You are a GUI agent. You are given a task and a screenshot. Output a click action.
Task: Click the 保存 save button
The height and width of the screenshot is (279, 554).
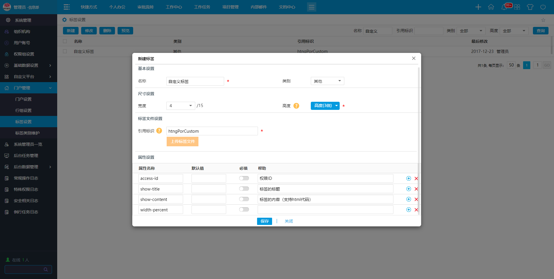point(264,221)
